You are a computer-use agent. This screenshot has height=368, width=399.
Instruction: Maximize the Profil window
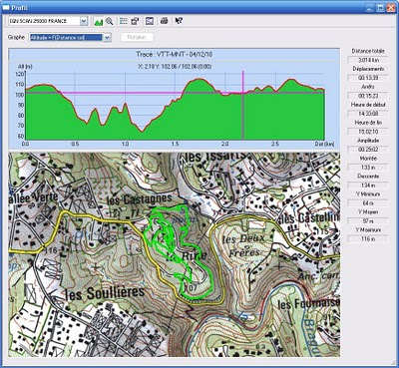[x=381, y=8]
